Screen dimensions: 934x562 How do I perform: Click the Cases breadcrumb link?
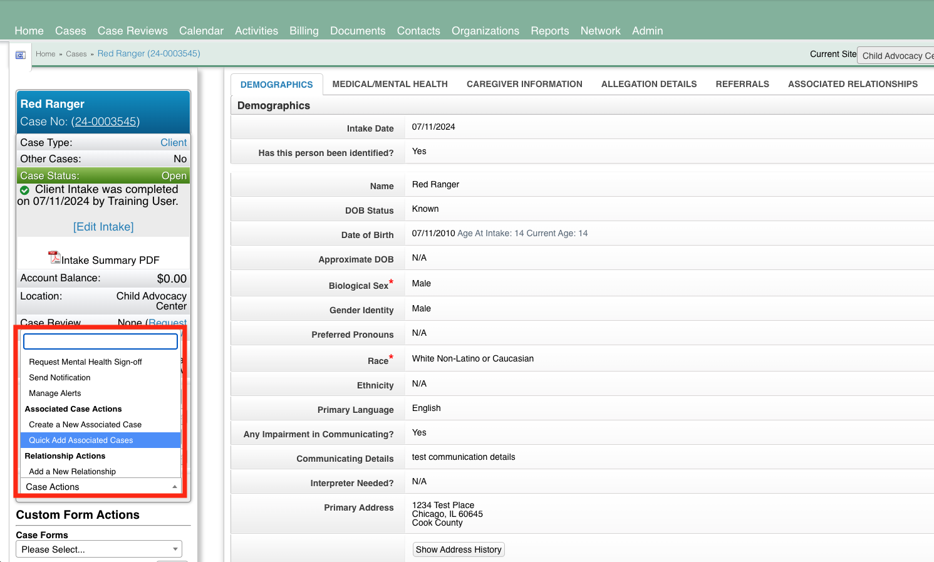76,54
